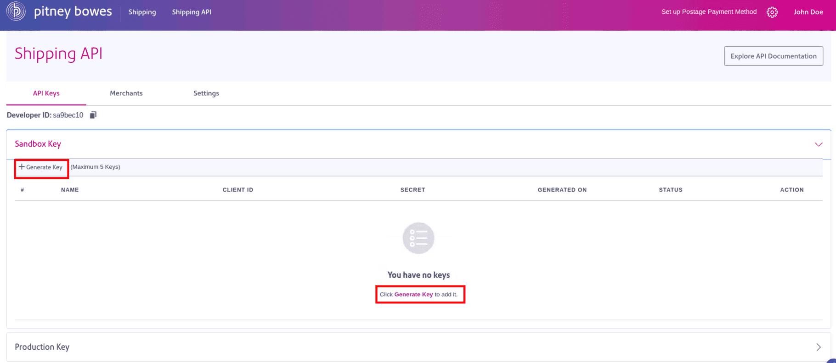Click the Production Key section title

pyautogui.click(x=42, y=347)
